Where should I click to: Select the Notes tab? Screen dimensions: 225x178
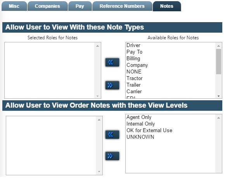click(x=167, y=6)
